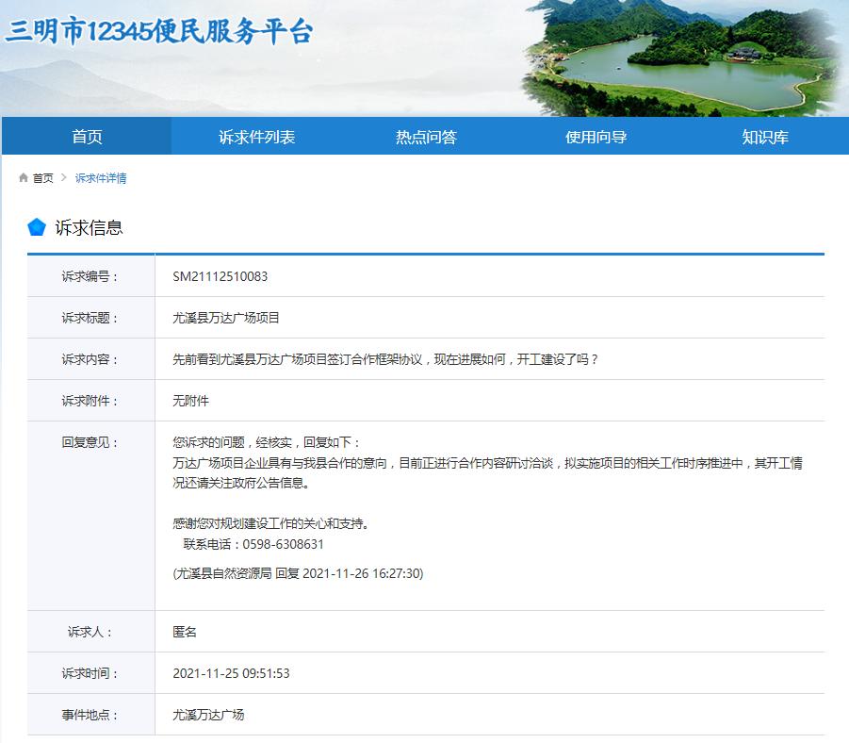Click the line 感谢您对规划建设工作的关心和支持
The width and height of the screenshot is (849, 743).
[x=270, y=523]
